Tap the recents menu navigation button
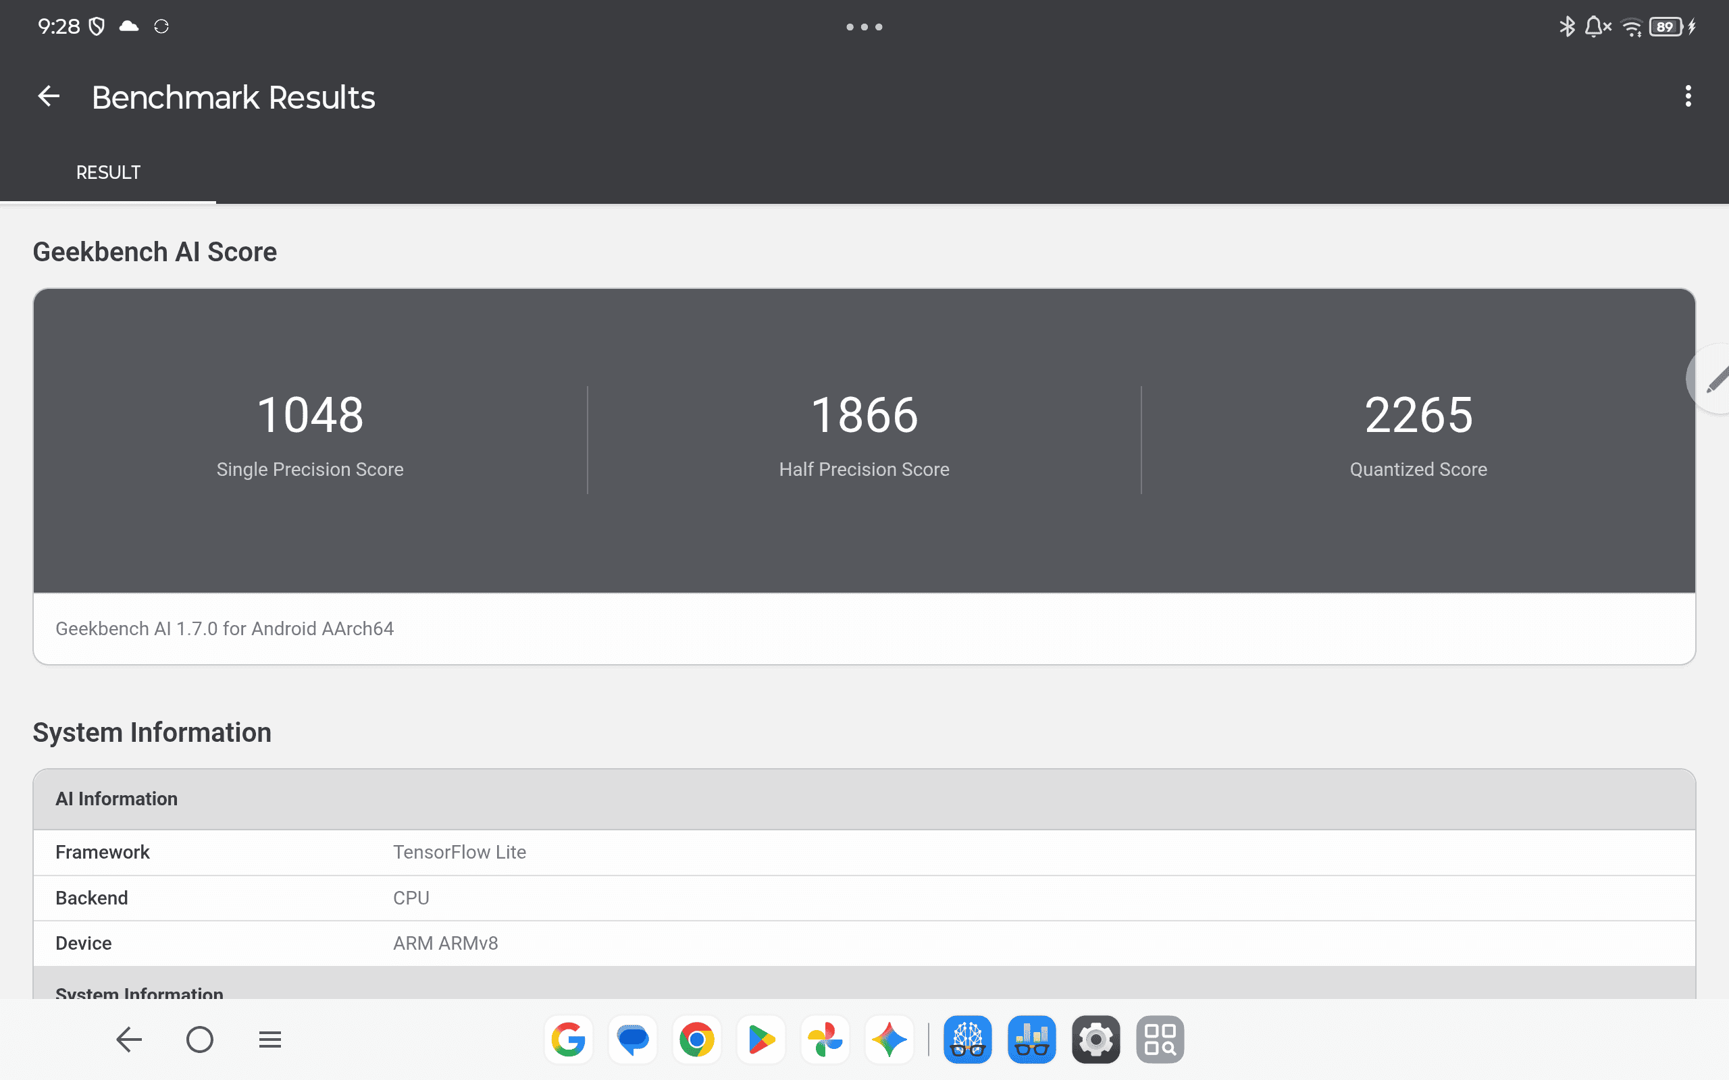This screenshot has height=1080, width=1729. [x=270, y=1039]
